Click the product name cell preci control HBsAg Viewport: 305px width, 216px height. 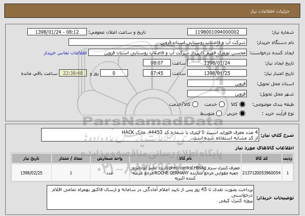(185, 173)
